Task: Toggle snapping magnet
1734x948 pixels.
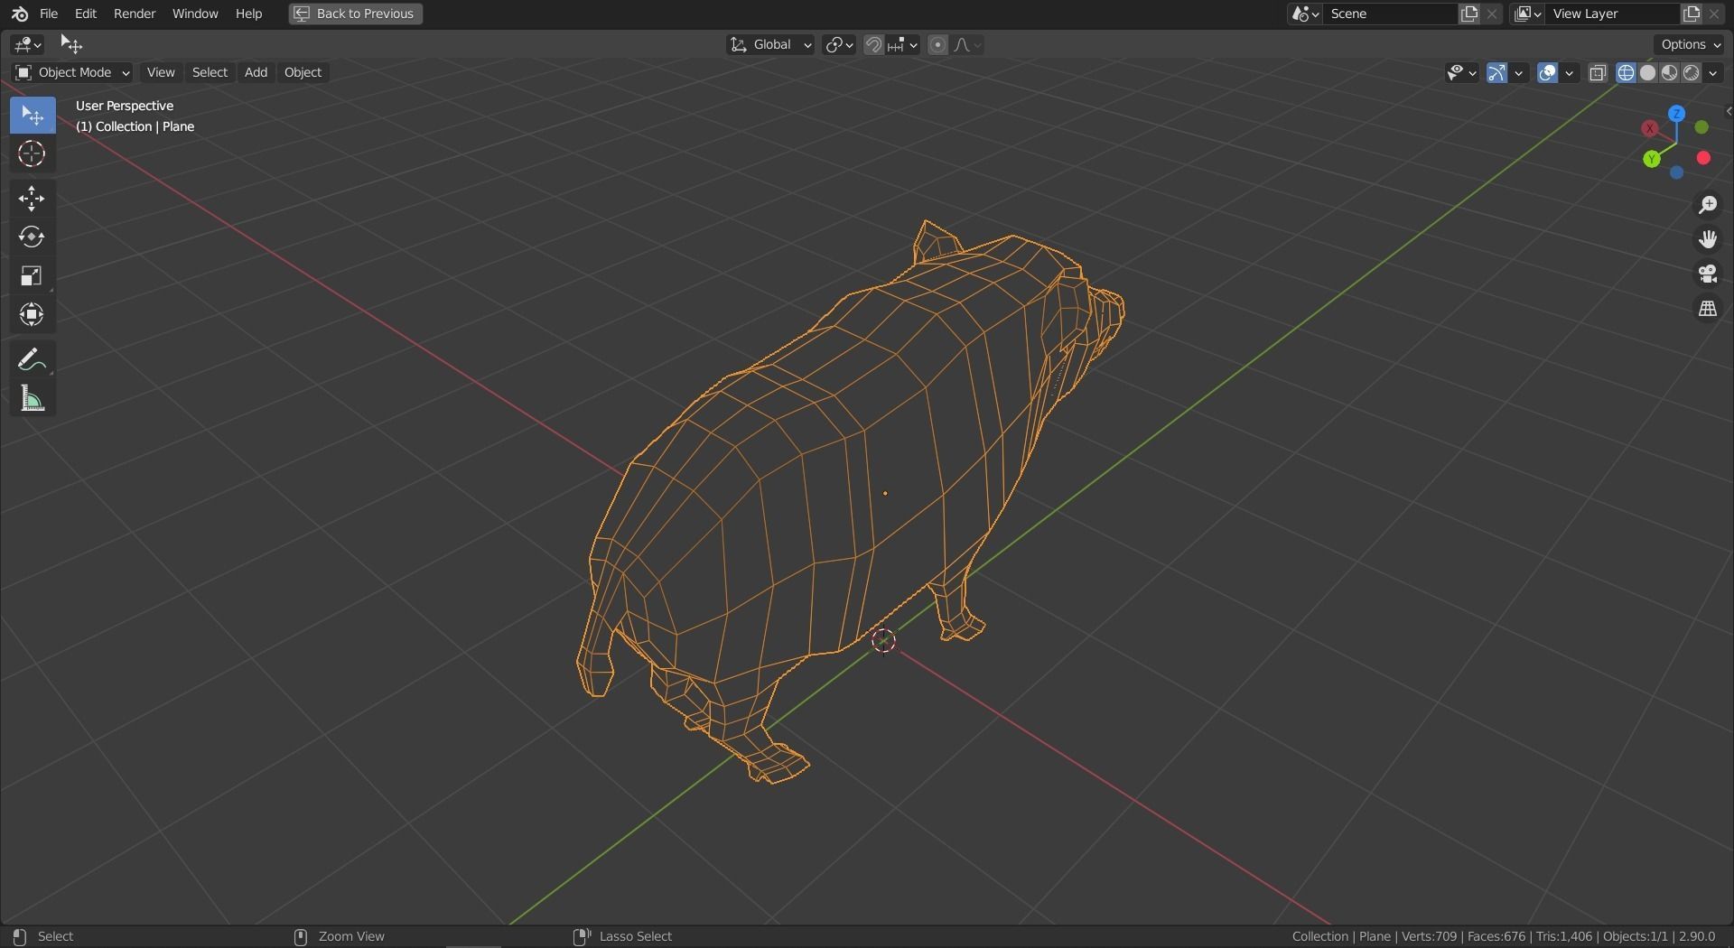Action: point(873,45)
